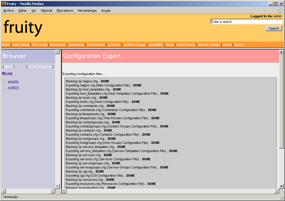
Task: Open the Archivo menu
Action: tap(9, 11)
